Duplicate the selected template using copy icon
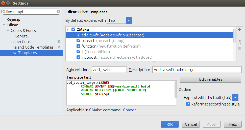245x130 pixels. (239, 42)
